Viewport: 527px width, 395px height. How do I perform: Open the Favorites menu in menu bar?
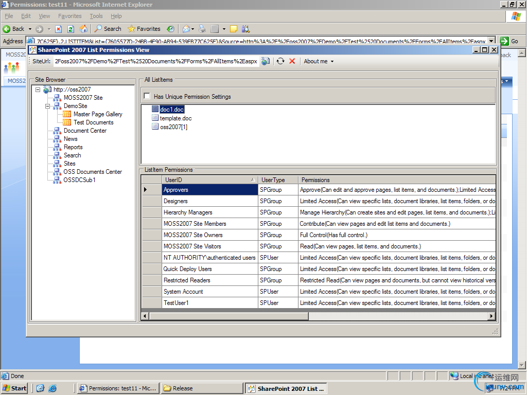(69, 16)
